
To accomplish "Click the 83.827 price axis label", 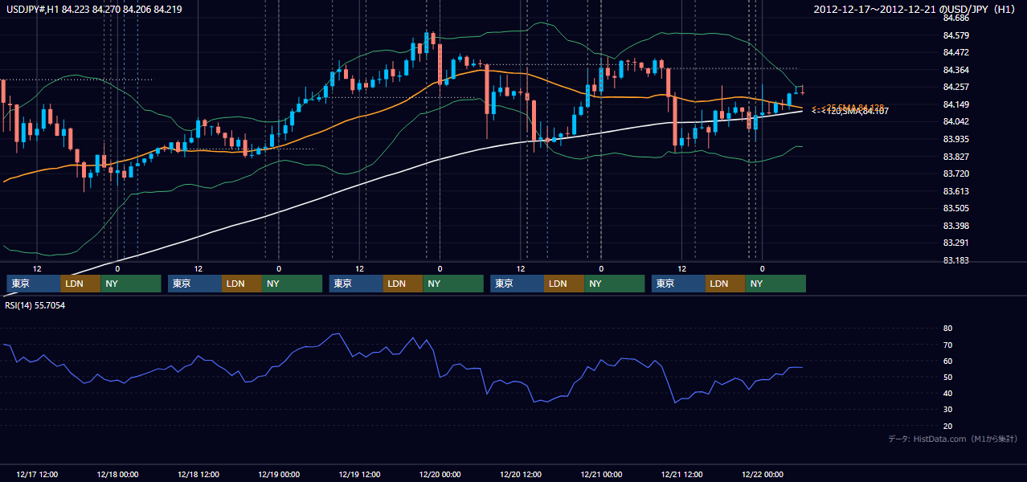I will pyautogui.click(x=955, y=157).
